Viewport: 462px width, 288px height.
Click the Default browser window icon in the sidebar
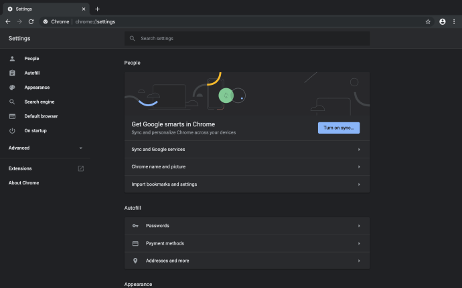[x=12, y=116]
